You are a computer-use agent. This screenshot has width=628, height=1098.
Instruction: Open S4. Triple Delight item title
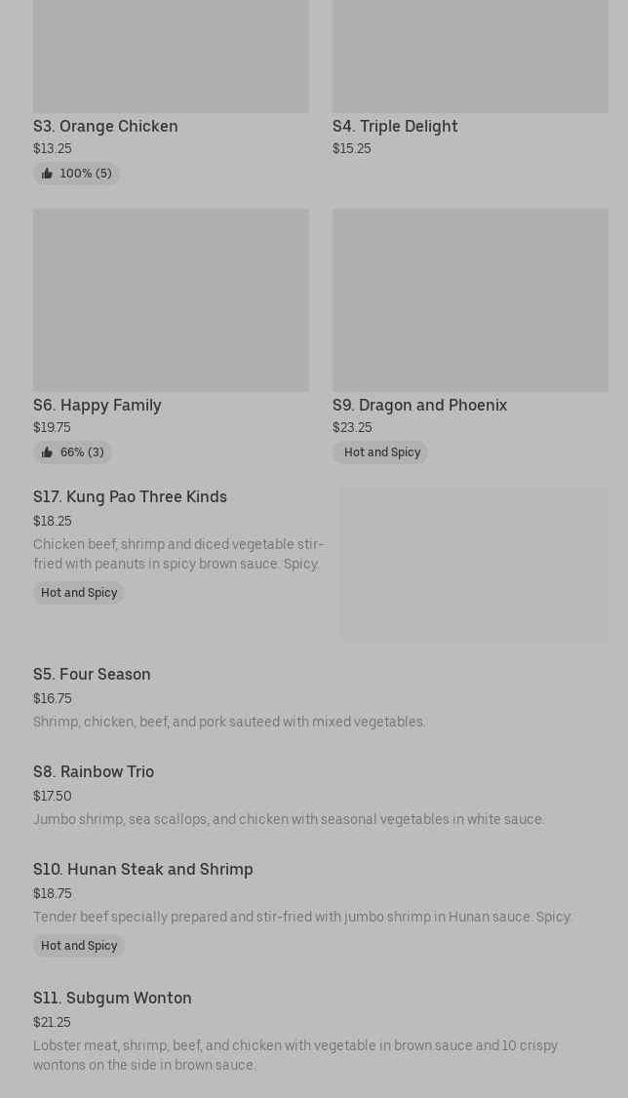pyautogui.click(x=395, y=126)
